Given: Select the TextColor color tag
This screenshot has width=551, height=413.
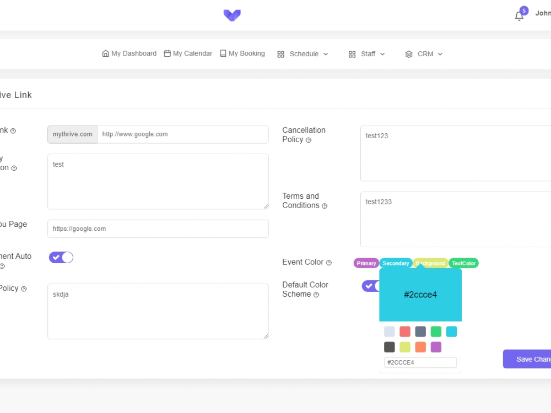Looking at the screenshot, I should click(x=463, y=263).
